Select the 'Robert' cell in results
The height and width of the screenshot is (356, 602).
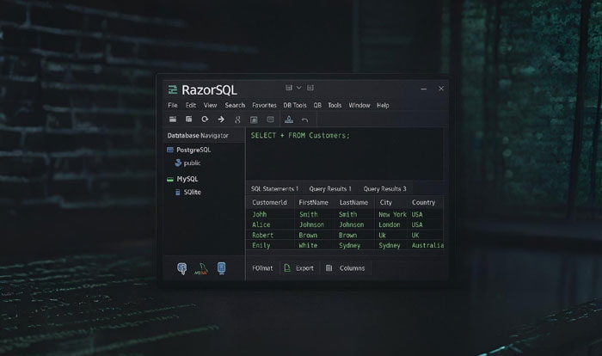pyautogui.click(x=262, y=235)
